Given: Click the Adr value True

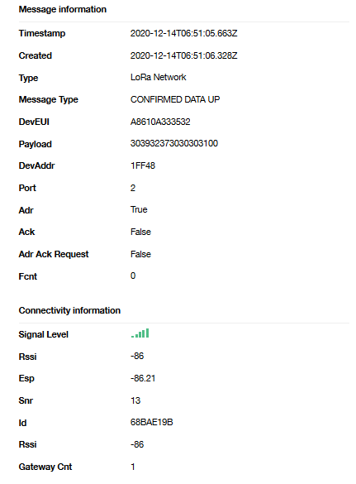Looking at the screenshot, I should [139, 209].
